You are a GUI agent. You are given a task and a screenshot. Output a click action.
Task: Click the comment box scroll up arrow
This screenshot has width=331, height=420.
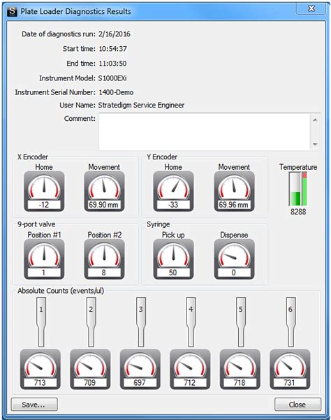pyautogui.click(x=315, y=120)
